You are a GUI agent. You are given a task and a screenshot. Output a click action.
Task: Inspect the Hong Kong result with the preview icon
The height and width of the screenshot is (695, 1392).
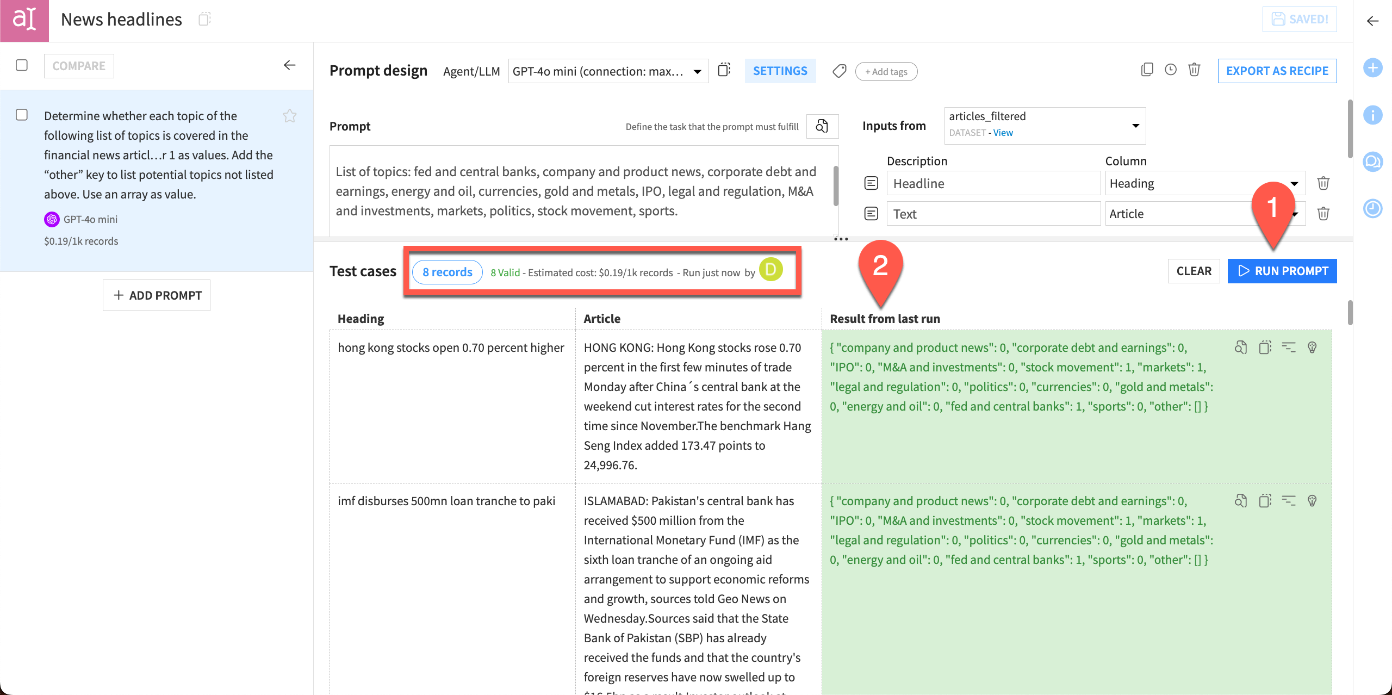[1241, 347]
